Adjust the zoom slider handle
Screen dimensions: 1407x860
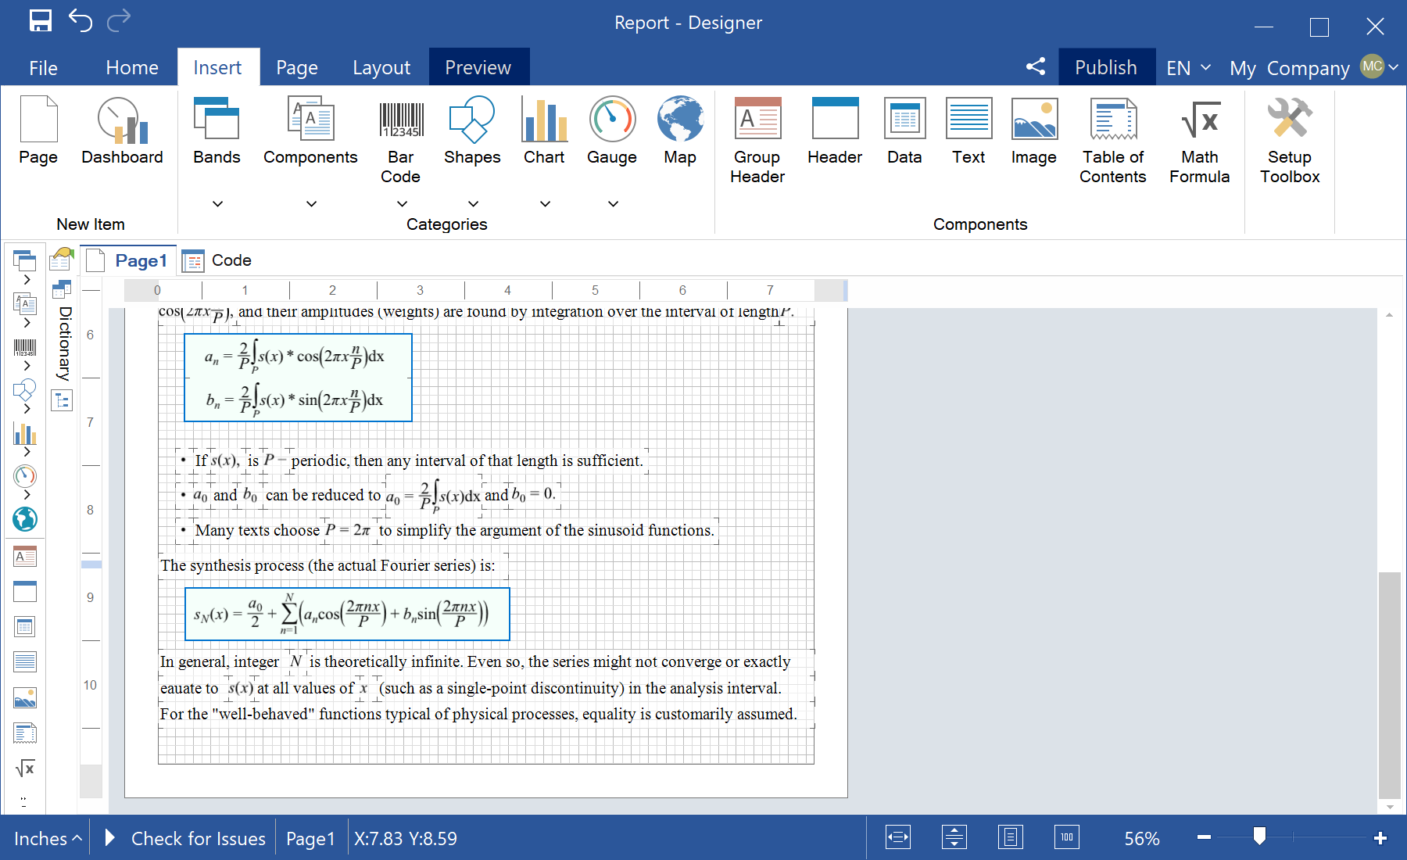(1259, 837)
